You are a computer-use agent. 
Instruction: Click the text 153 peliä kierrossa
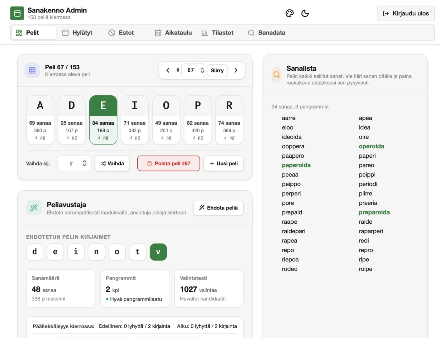[49, 17]
